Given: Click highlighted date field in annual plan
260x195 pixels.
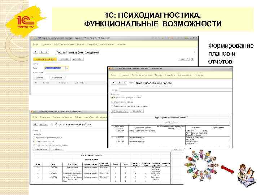Looking at the screenshot, I should tap(55, 68).
